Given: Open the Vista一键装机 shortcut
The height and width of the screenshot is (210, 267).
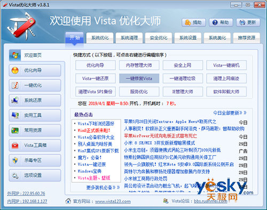Looking at the screenshot, I should (226, 65).
